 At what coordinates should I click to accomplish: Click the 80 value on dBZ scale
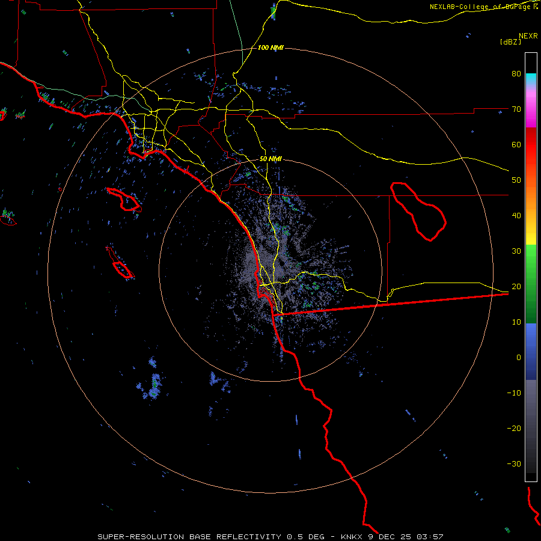pyautogui.click(x=516, y=74)
